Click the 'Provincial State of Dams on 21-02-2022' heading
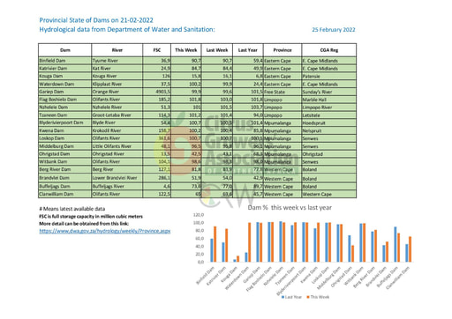 point(96,20)
